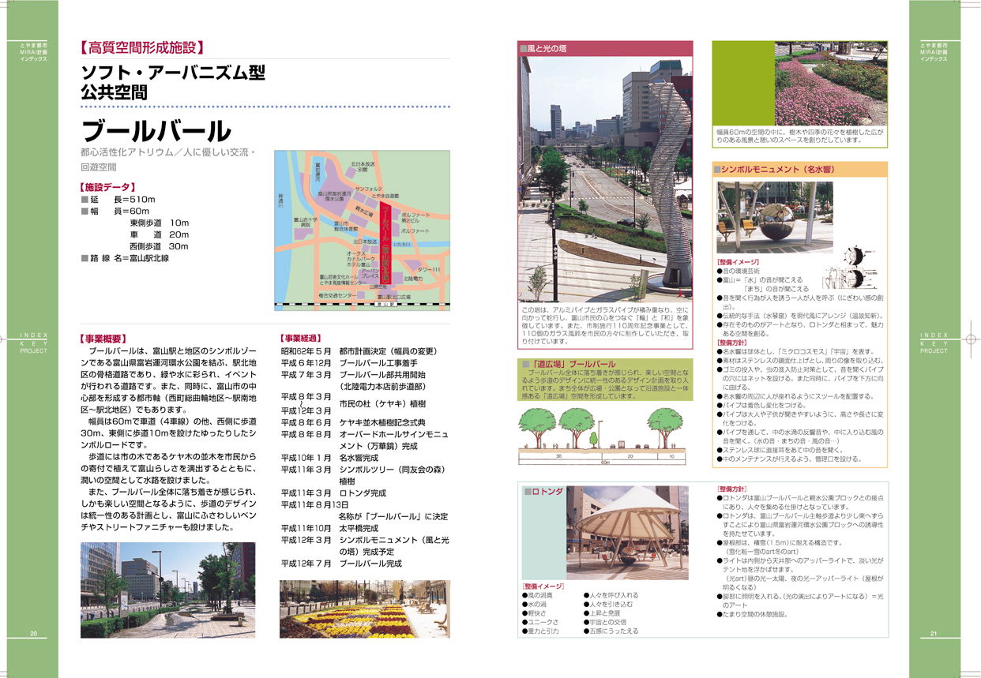Open the spiral tower photograph
The image size is (981, 678).
pos(605,178)
